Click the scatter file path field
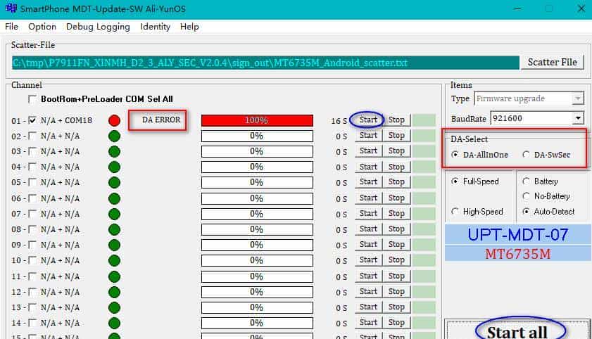 coord(265,63)
